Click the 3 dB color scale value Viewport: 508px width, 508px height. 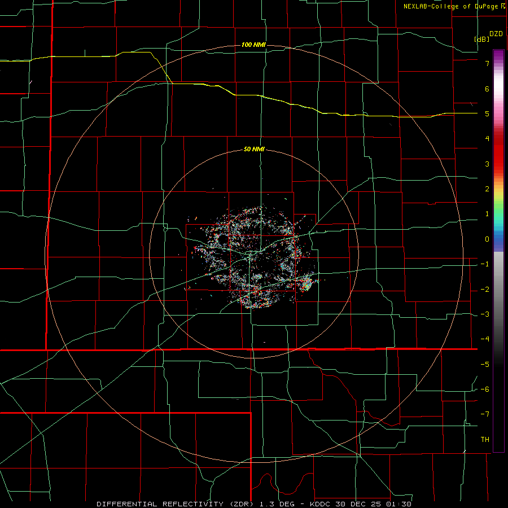[x=487, y=164]
